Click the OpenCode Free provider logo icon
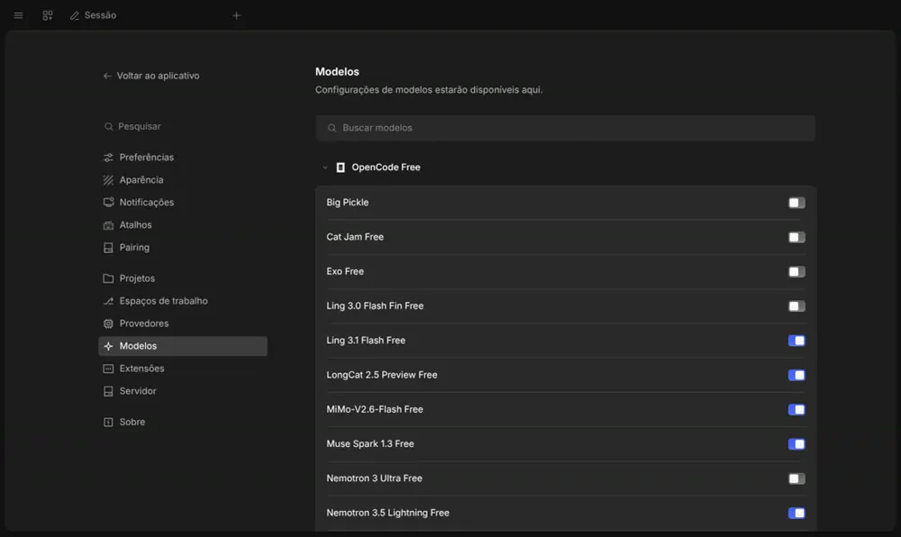Viewport: 901px width, 537px height. (x=341, y=167)
